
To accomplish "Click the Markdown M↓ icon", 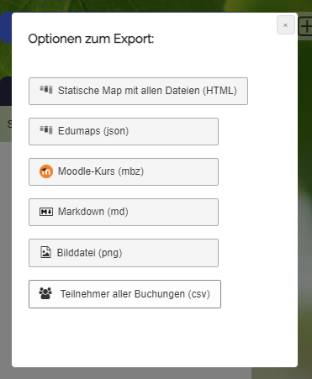I will click(x=46, y=212).
